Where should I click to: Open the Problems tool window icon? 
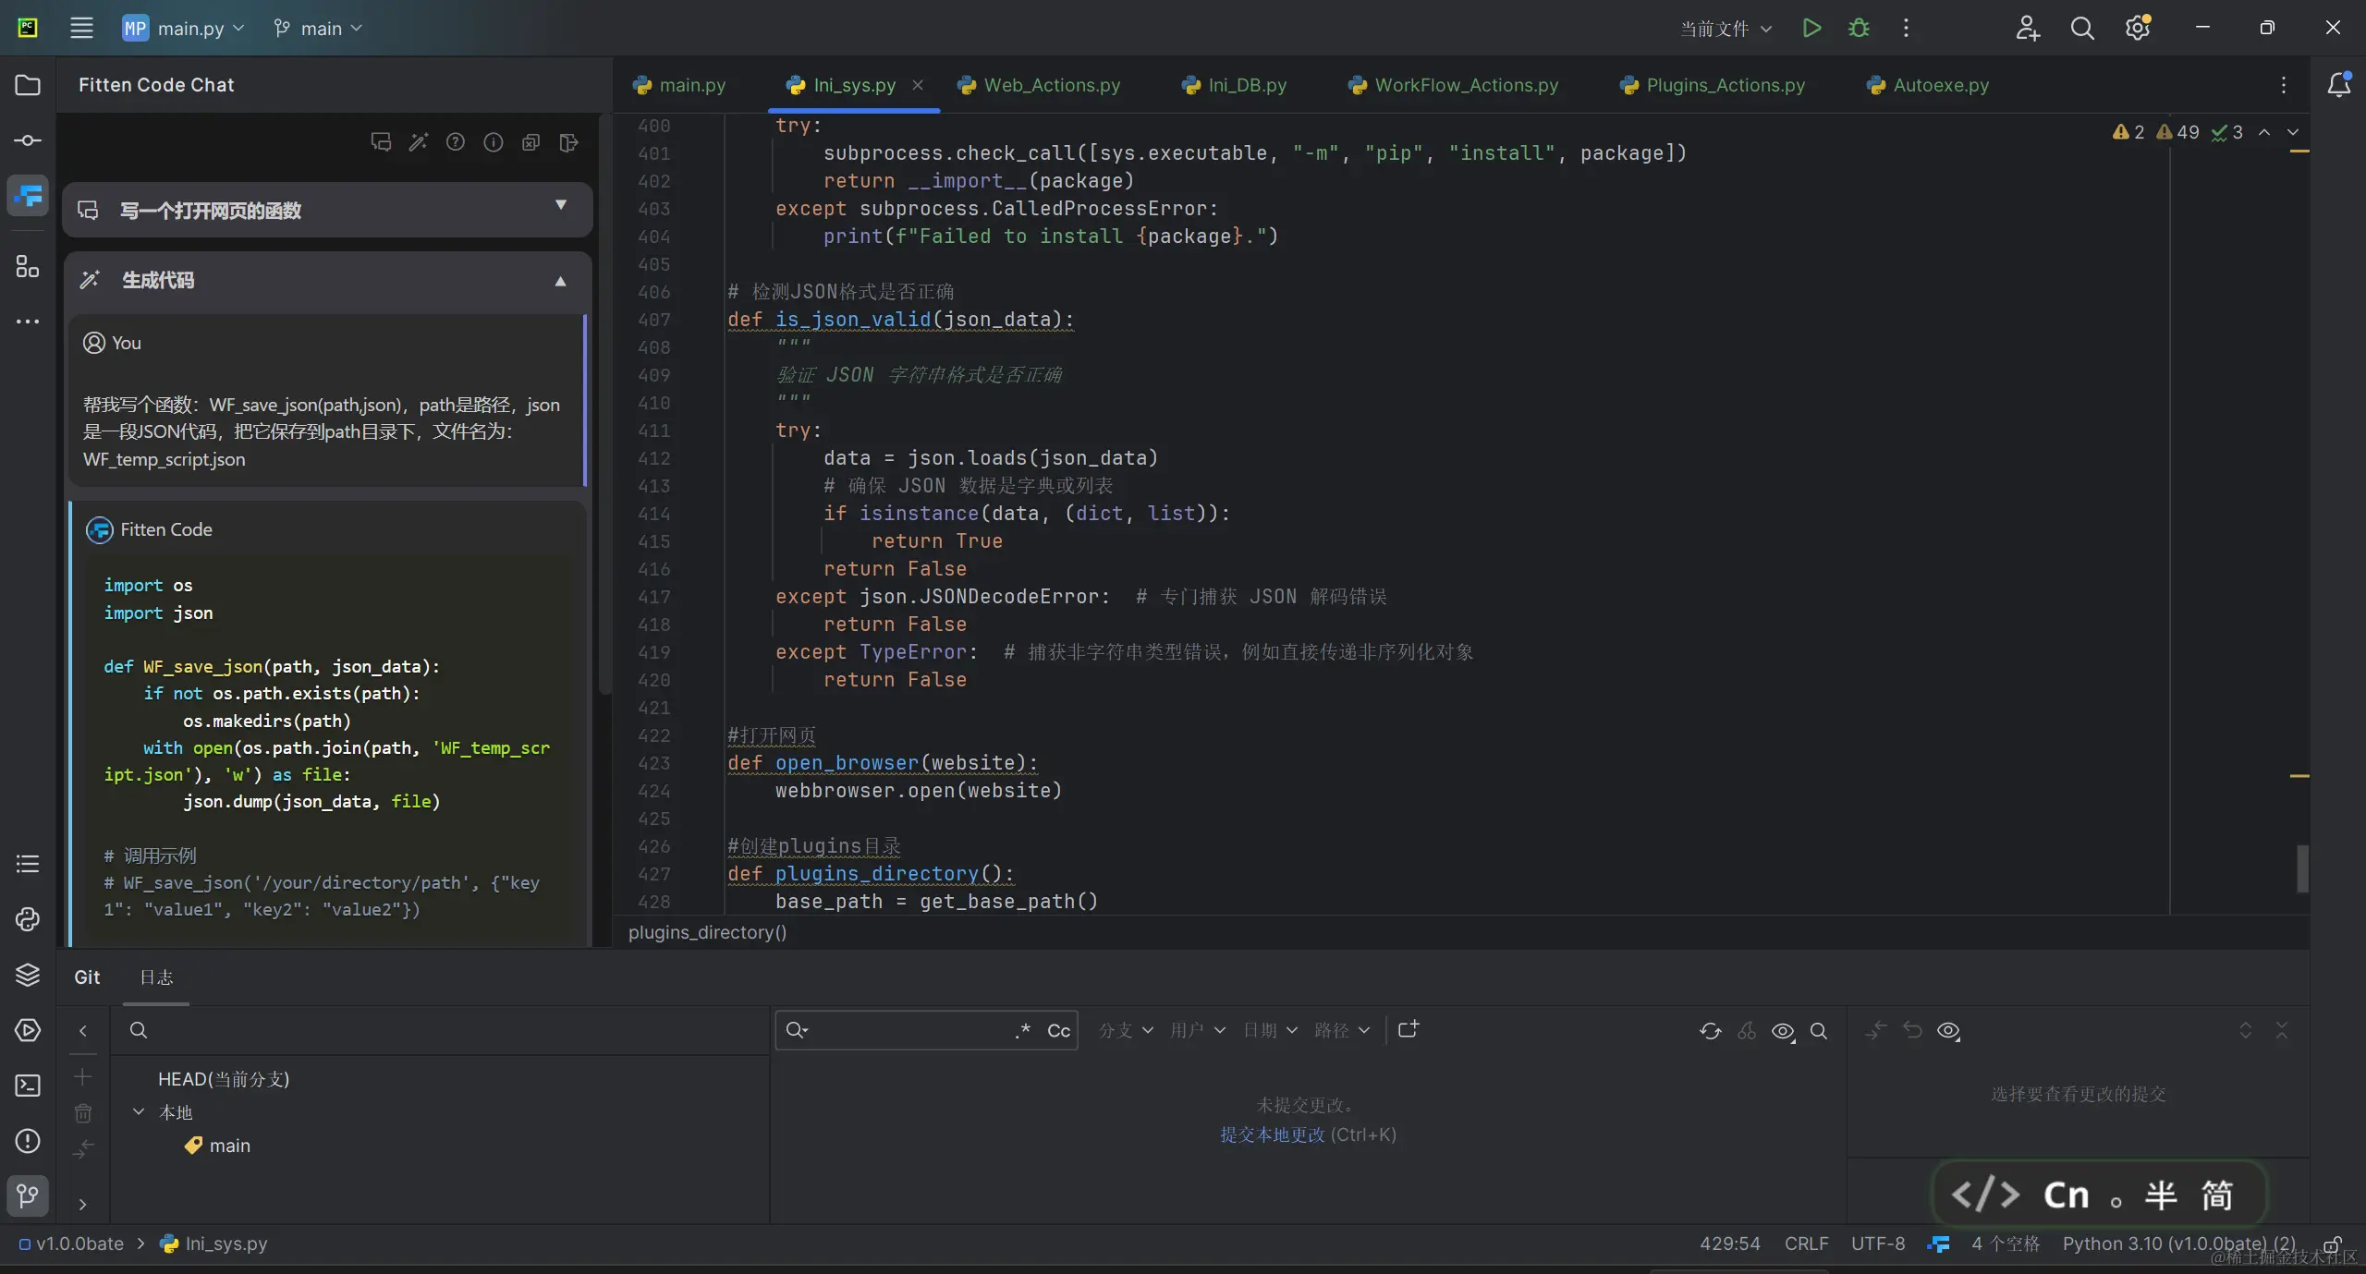28,1141
